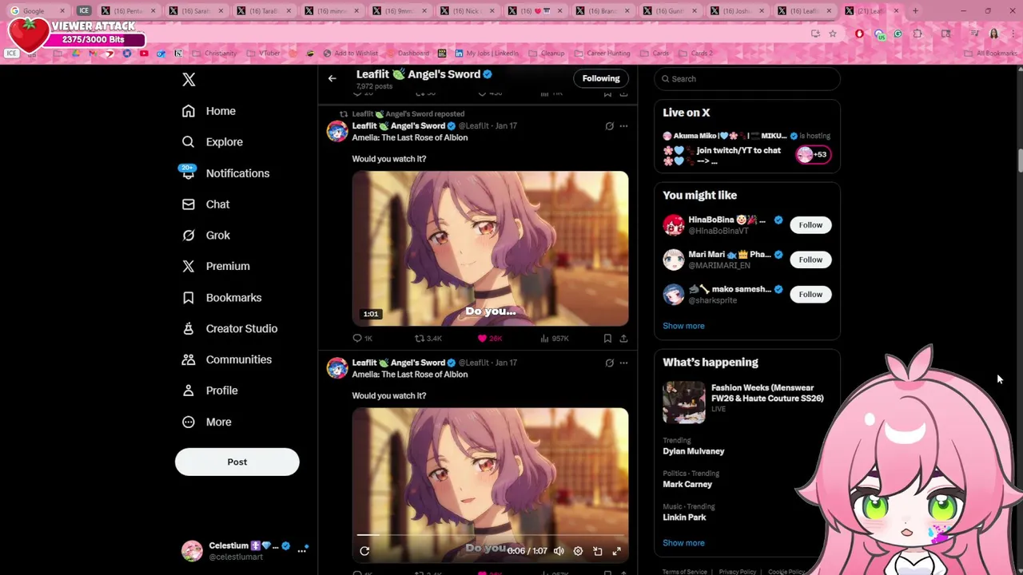Reply to first Amelia post (1K replies)
1023x575 pixels.
pyautogui.click(x=363, y=339)
